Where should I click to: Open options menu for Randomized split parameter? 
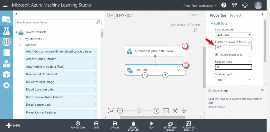point(250,55)
